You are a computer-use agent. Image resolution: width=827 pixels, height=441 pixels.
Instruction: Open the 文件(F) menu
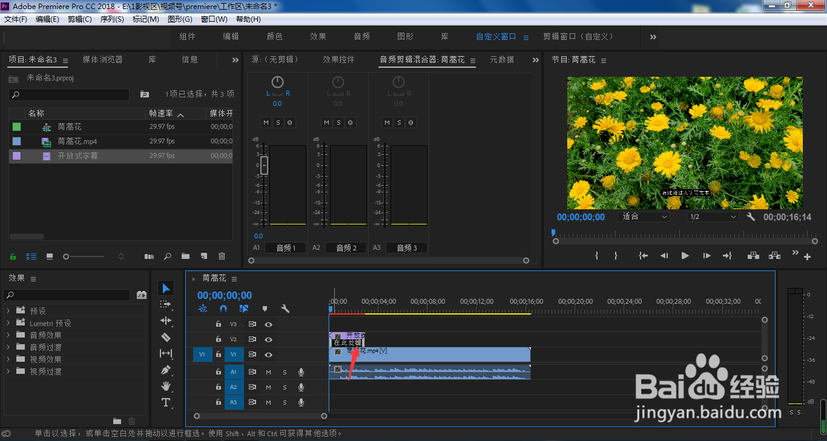16,19
